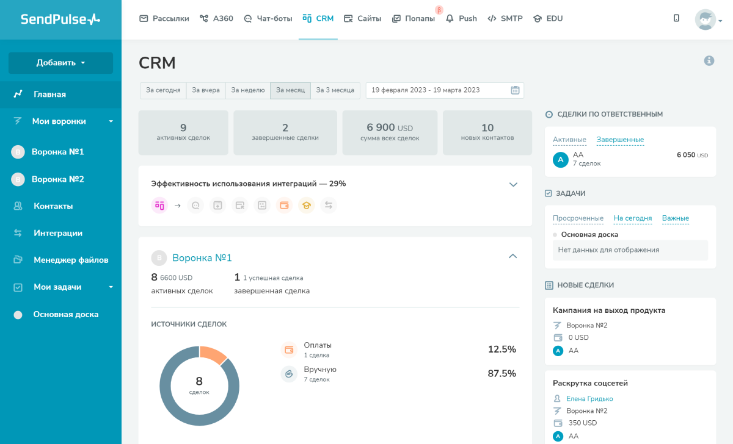Open the Добавить dropdown button
Screen dimensions: 733x444
click(60, 63)
